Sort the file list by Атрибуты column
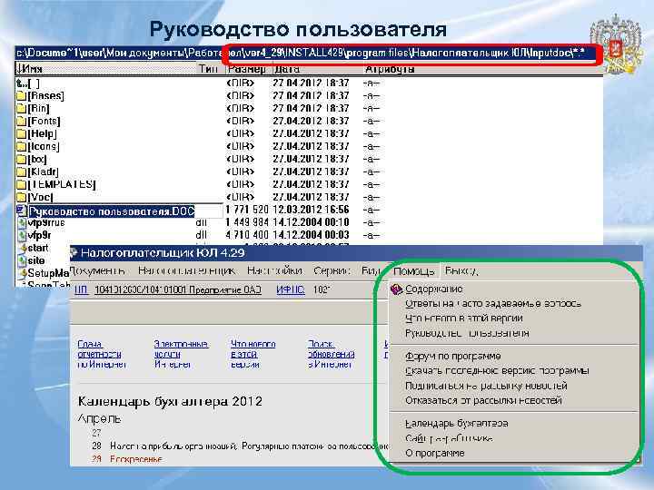The height and width of the screenshot is (490, 654). coord(390,69)
